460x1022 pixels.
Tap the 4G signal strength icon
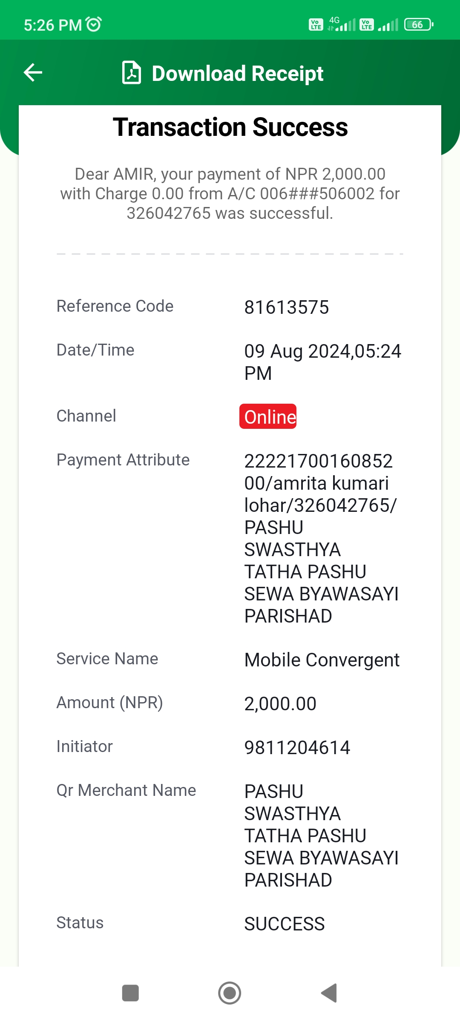coord(342,24)
